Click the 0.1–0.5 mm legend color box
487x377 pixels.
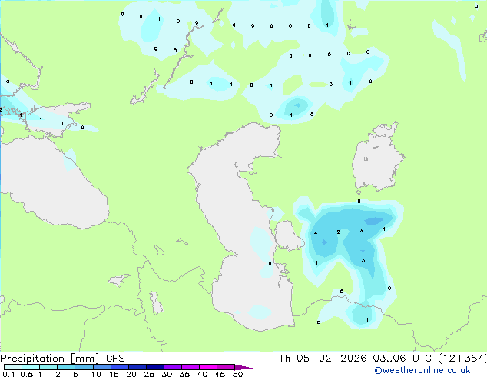click(13, 367)
